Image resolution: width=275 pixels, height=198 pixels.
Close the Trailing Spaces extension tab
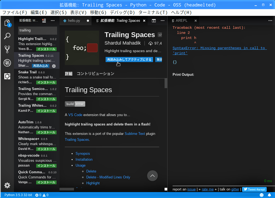pos(144,21)
